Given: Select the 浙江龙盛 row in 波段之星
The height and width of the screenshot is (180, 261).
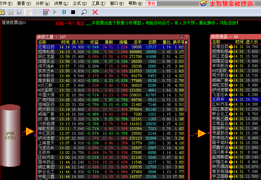Looking at the screenshot, I should (111, 57).
